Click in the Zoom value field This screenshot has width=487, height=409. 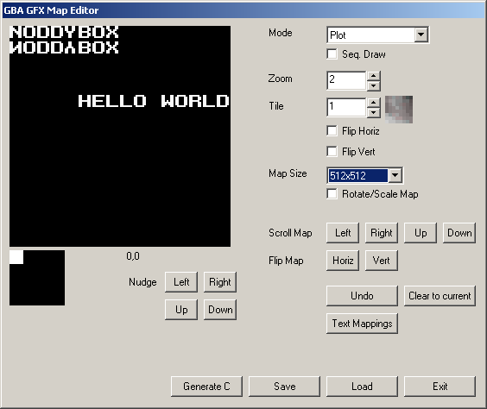[346, 81]
